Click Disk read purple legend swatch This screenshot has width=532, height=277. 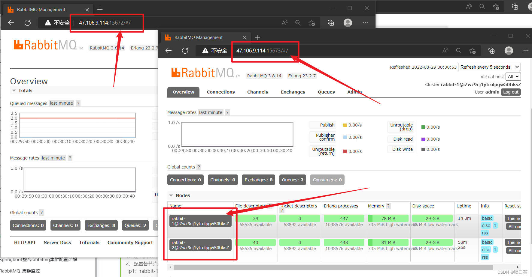point(423,139)
